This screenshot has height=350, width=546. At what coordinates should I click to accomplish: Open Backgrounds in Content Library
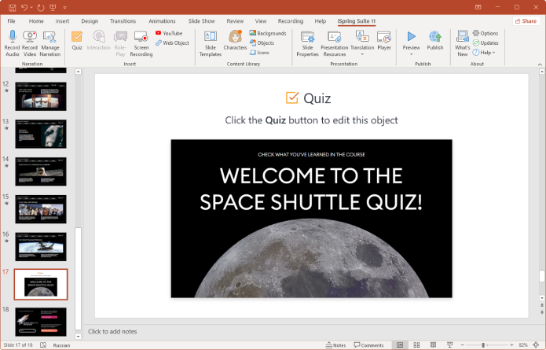(268, 33)
